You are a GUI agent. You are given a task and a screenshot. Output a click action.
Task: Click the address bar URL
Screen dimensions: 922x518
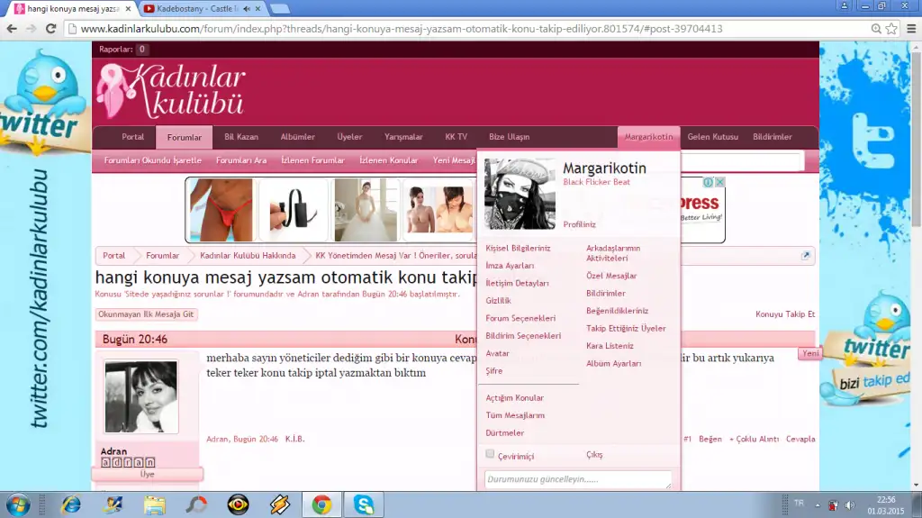(402, 29)
